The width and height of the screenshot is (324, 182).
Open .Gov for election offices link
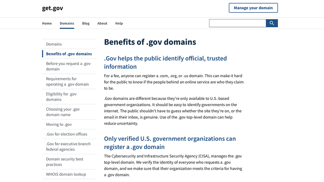[69, 134]
